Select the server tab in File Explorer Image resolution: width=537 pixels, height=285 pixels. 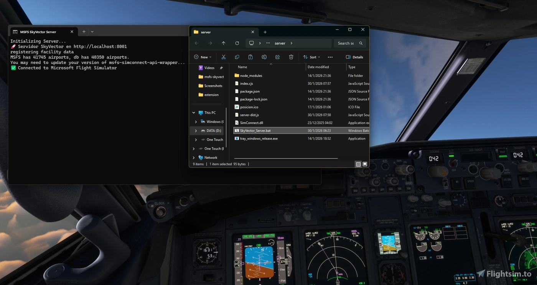215,32
